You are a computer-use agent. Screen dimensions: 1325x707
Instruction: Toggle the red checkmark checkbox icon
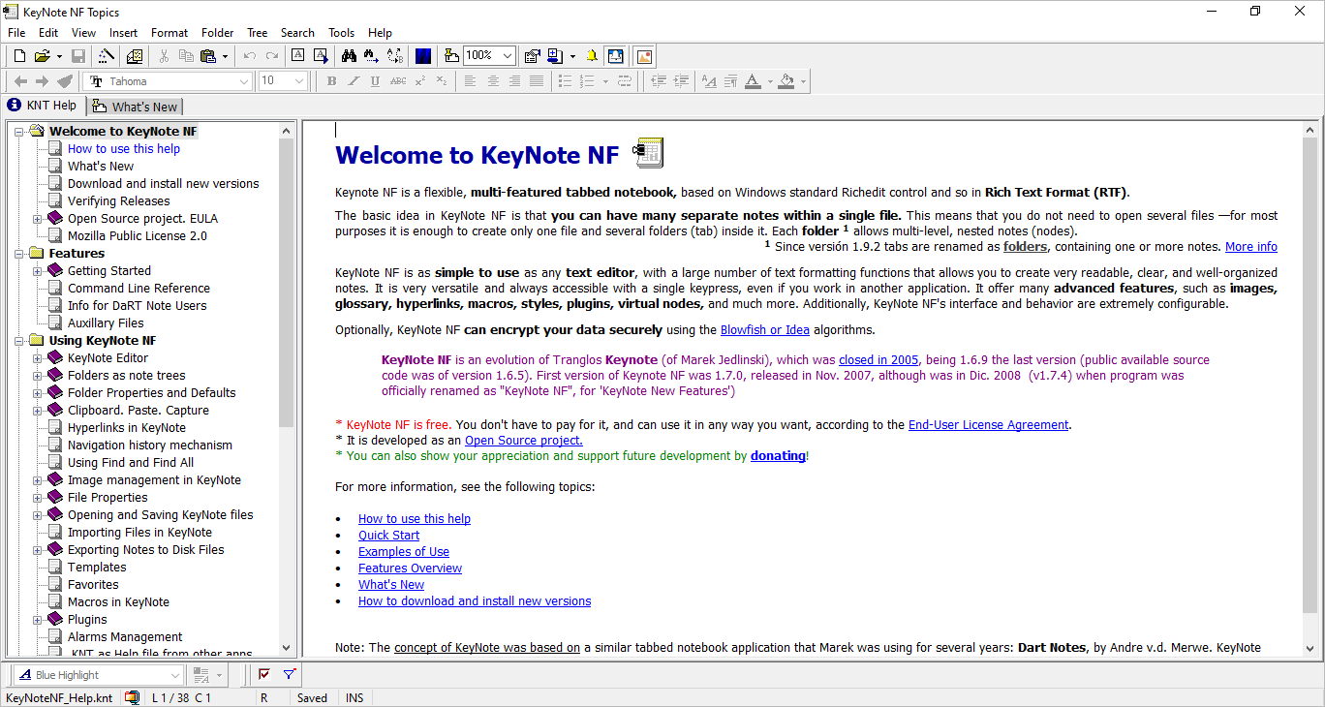264,675
